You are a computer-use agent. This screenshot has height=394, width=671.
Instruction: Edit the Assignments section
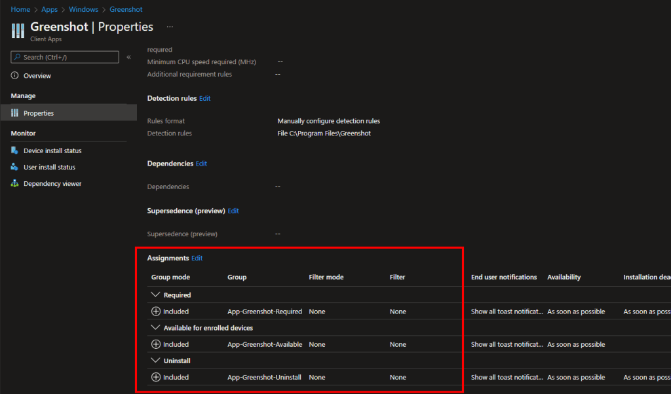197,259
